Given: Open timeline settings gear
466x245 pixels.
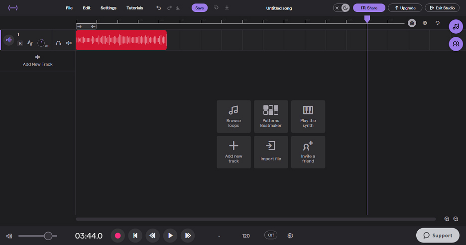Looking at the screenshot, I should (x=425, y=23).
